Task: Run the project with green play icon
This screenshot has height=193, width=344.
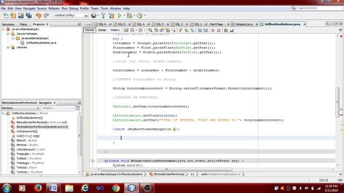Action: (x=119, y=16)
